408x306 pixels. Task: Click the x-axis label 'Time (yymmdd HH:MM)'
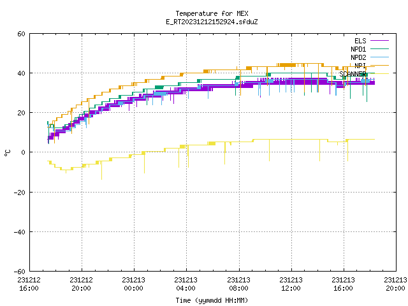(212, 300)
